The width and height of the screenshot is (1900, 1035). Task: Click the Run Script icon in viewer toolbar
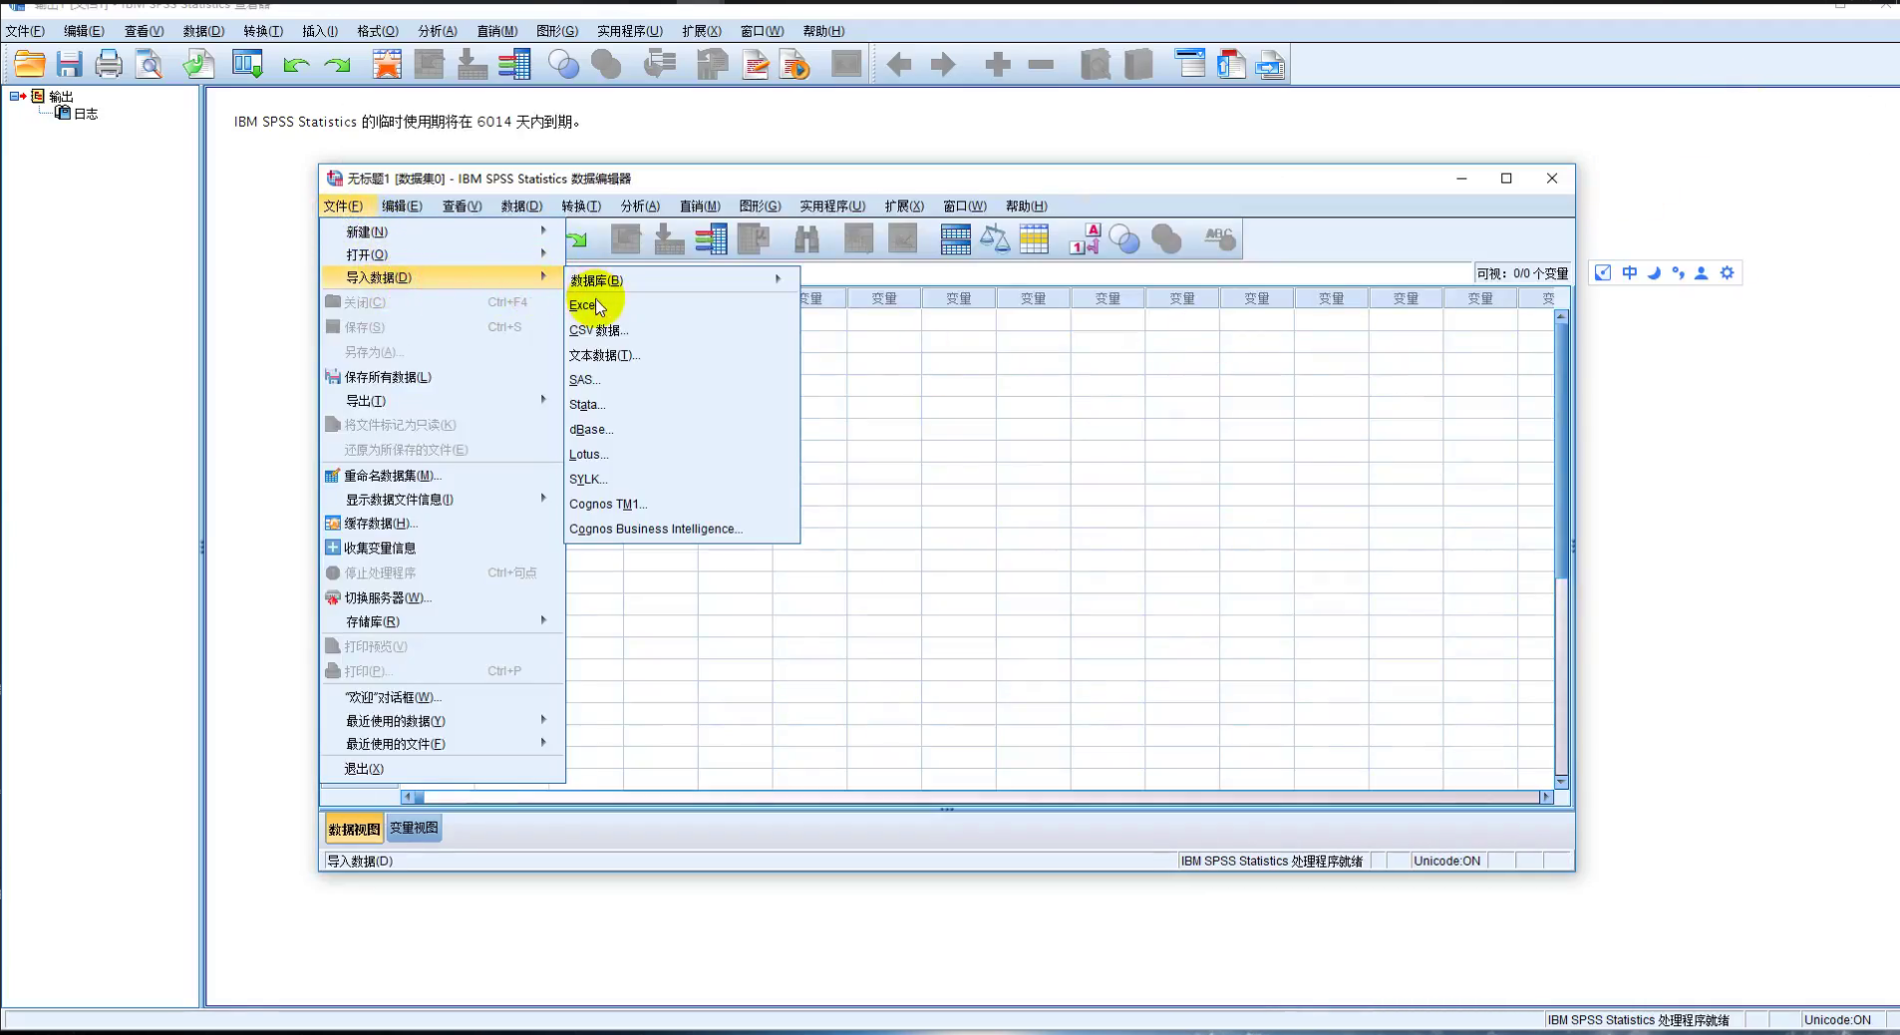click(795, 65)
